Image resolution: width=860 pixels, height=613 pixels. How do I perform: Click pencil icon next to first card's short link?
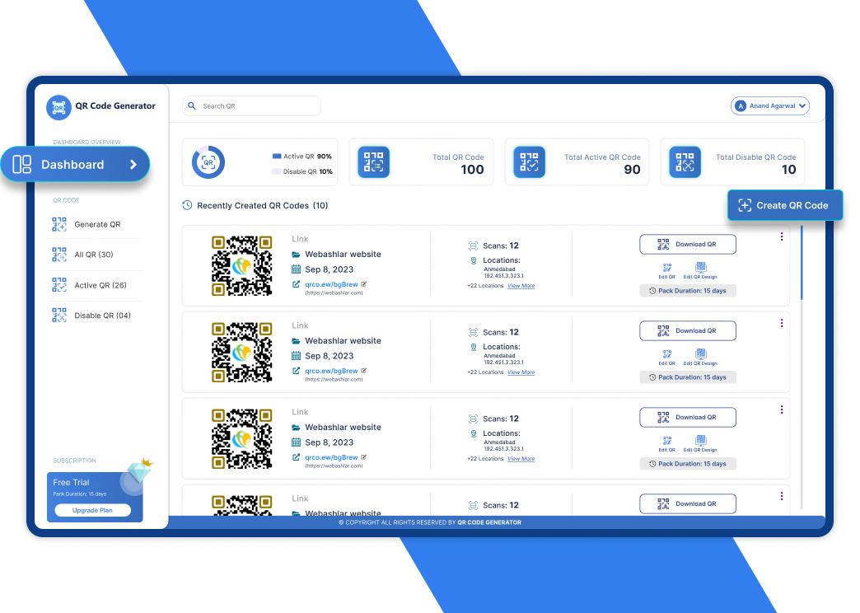tap(363, 284)
